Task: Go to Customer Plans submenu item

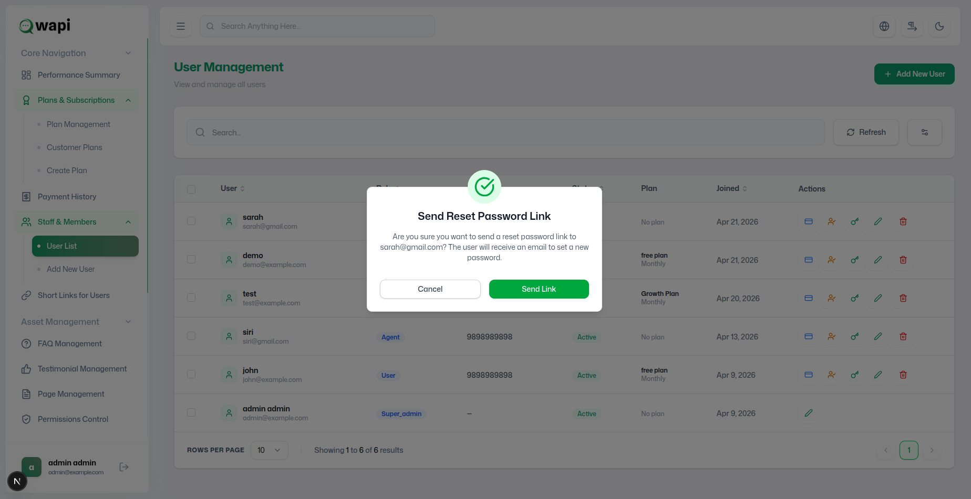Action: click(x=75, y=147)
